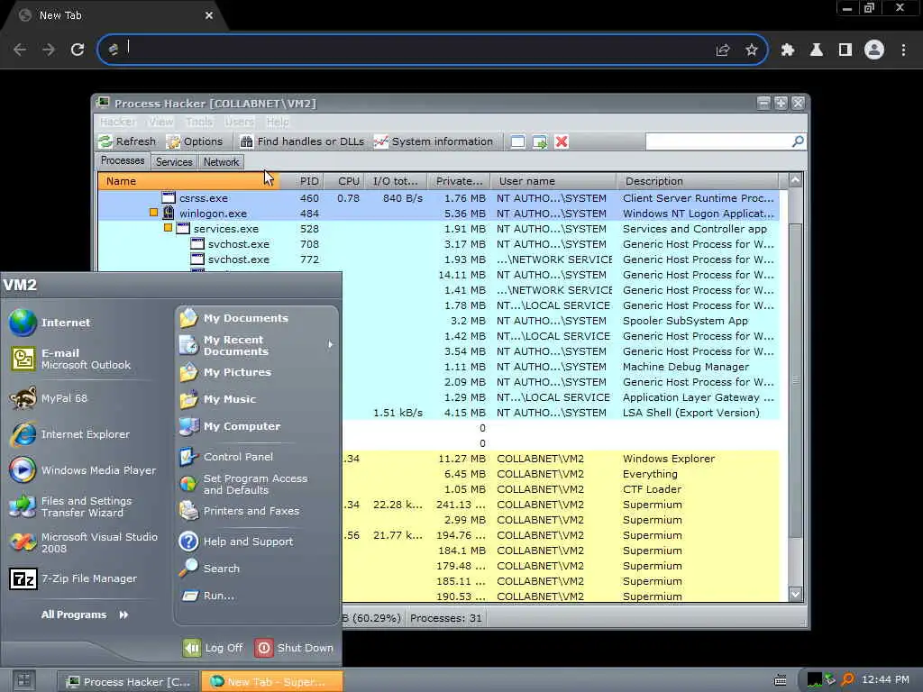Open Files and Settings Transfer Wizard
923x692 pixels.
click(x=70, y=506)
